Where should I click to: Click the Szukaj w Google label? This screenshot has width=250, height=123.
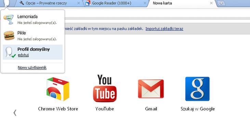198,109
